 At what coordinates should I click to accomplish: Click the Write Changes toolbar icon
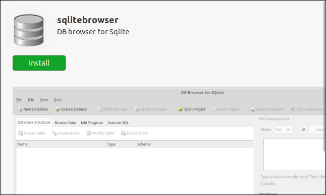coord(99,109)
